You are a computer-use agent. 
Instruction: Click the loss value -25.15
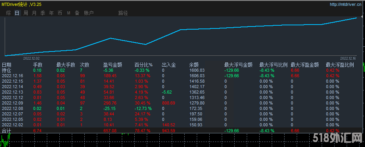110,108
